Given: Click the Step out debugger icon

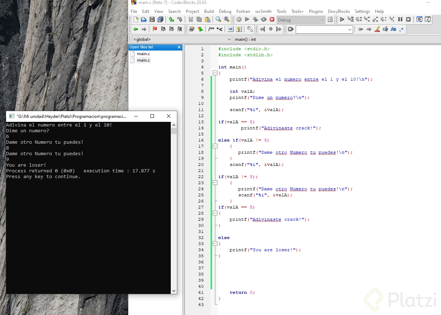Looking at the screenshot, I should (375, 19).
